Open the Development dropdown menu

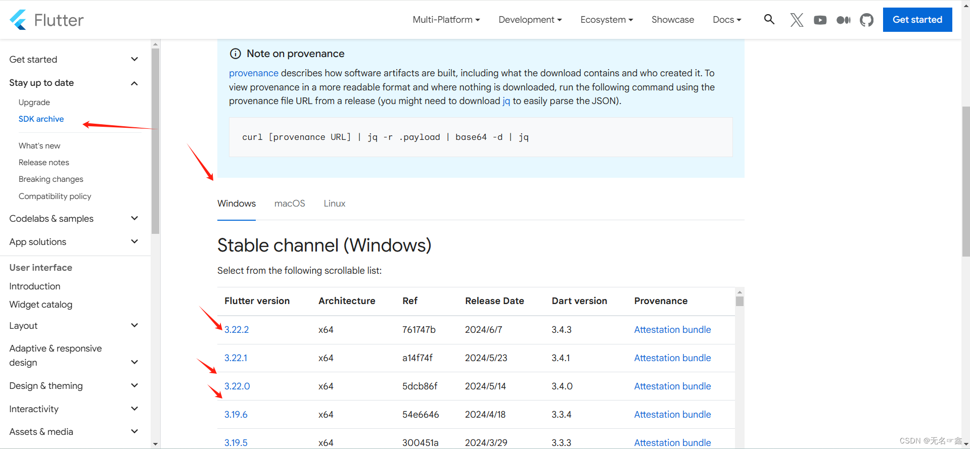(x=530, y=20)
